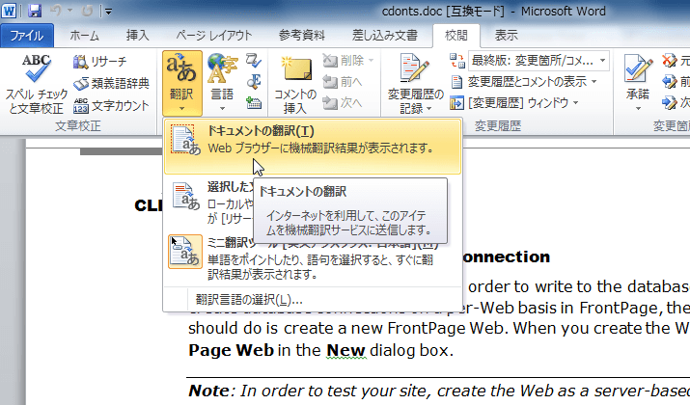The height and width of the screenshot is (405, 690).
Task: Click the icon left of 最終版 combo box
Action: tap(456, 61)
